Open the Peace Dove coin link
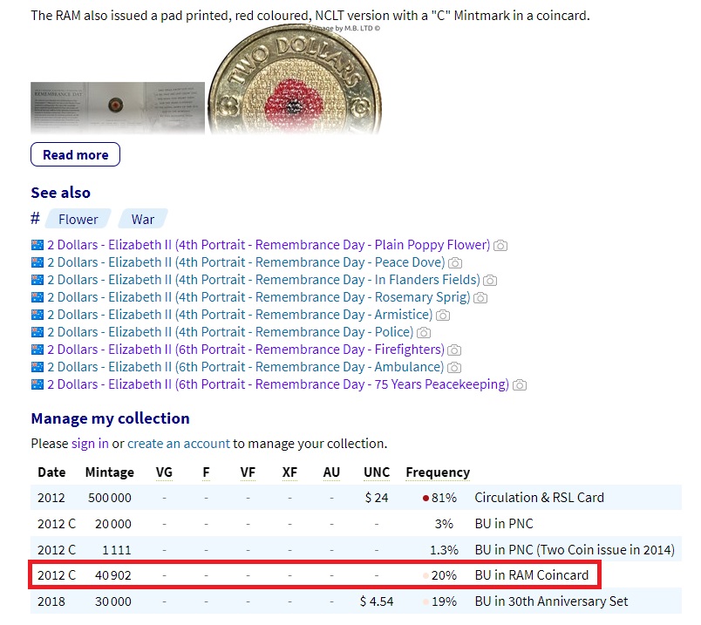This screenshot has height=625, width=701. click(246, 262)
